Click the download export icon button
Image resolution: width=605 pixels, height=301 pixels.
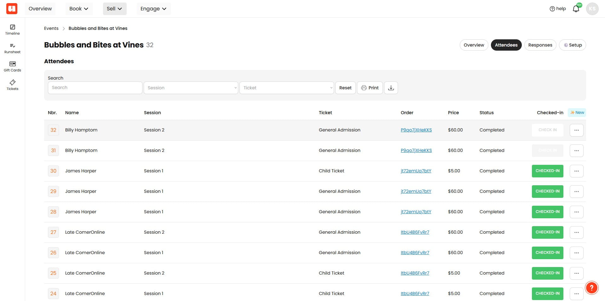[x=391, y=88]
